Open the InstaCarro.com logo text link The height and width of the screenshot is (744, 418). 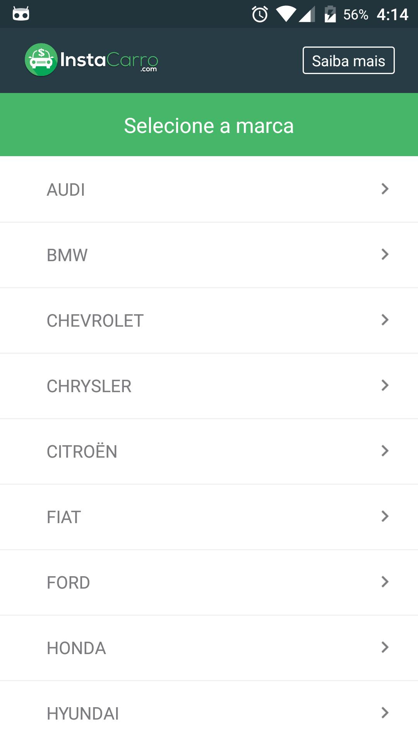(x=109, y=61)
